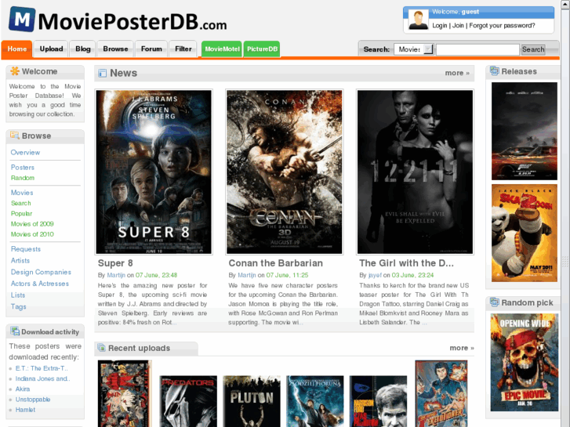Click the Download activity panel icon
This screenshot has height=427, width=570.
pos(15,331)
